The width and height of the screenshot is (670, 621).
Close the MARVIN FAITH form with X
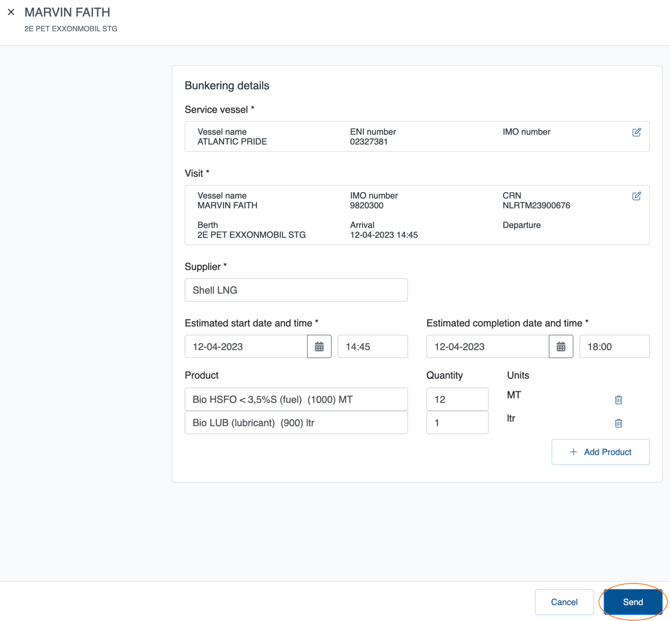click(x=11, y=12)
